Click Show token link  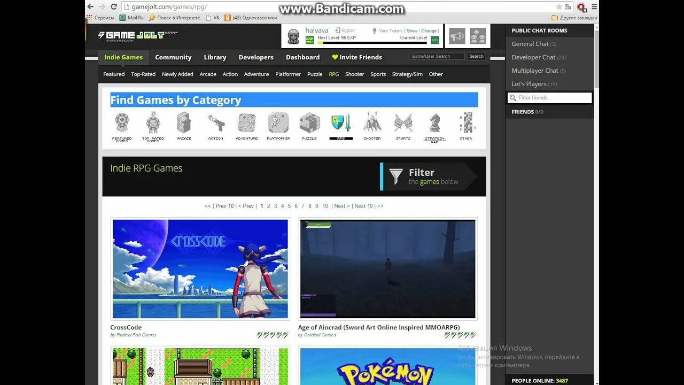(412, 31)
